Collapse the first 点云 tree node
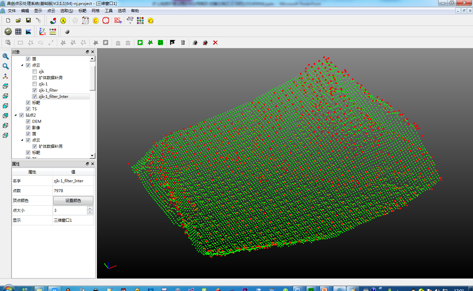The image size is (473, 291). coord(22,65)
